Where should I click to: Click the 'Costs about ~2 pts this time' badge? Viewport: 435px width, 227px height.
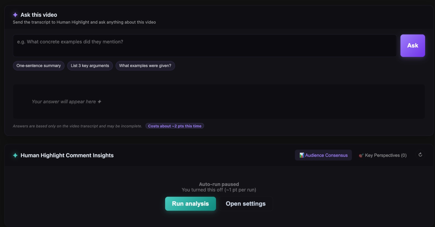coord(175,126)
